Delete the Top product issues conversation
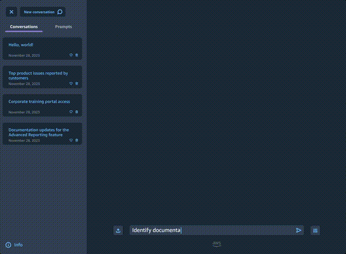The image size is (346, 254). 77,84
